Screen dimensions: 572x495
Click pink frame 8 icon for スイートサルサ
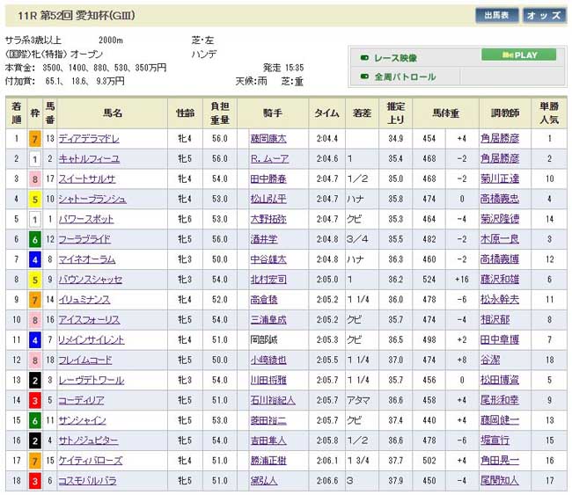34,179
